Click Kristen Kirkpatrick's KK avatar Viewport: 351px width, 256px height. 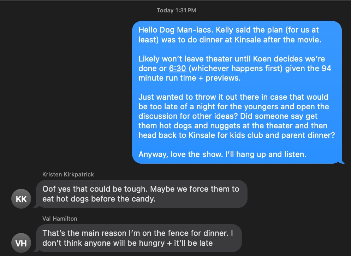[x=22, y=199]
